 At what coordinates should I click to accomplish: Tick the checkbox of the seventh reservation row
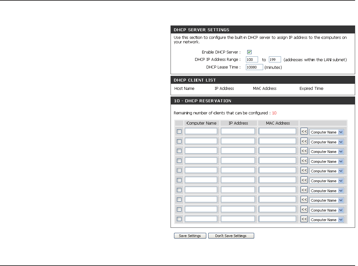tap(179, 190)
